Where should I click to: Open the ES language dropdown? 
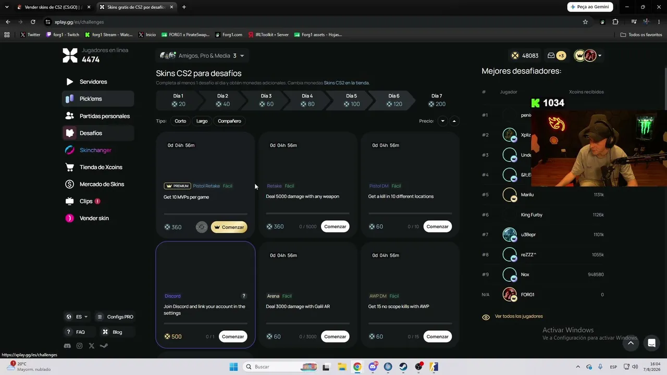pos(77,317)
